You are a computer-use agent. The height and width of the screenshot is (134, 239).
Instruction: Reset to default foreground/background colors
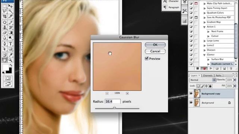pyautogui.click(x=3, y=73)
